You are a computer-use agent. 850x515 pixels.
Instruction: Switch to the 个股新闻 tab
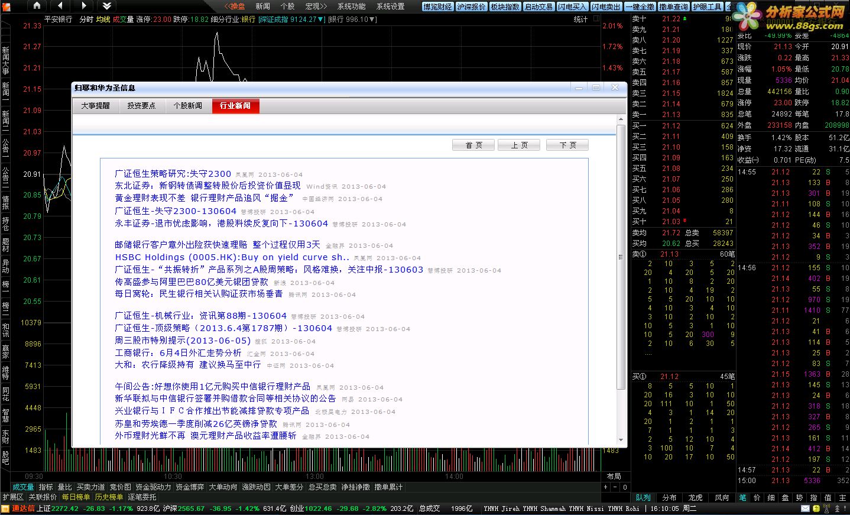coord(188,106)
